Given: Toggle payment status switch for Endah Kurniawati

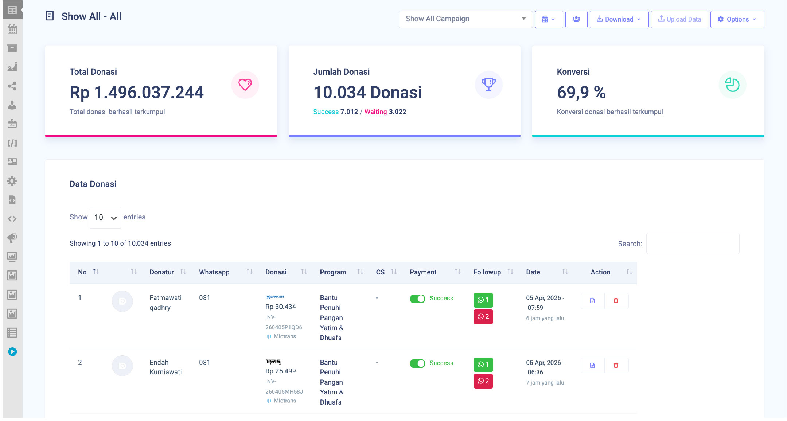Looking at the screenshot, I should (x=417, y=363).
